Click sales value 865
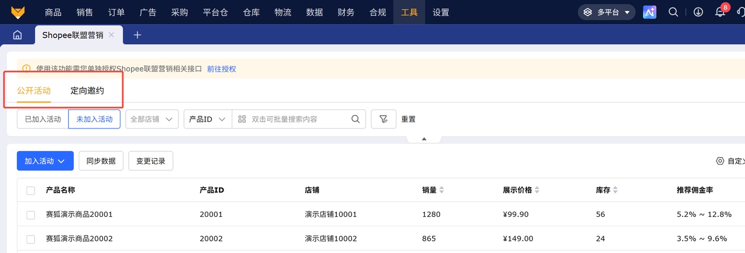 429,239
